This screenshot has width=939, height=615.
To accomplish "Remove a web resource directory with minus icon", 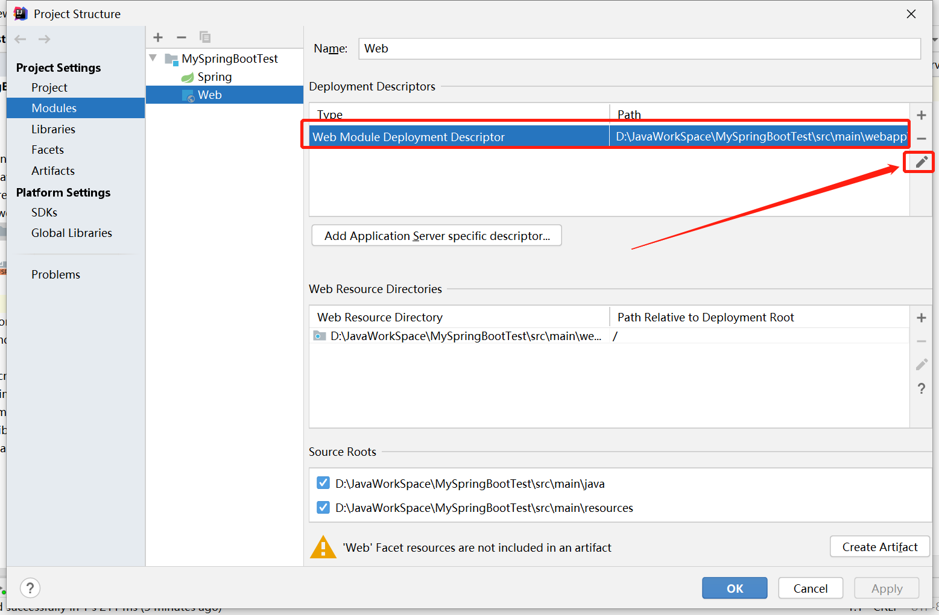I will (921, 341).
